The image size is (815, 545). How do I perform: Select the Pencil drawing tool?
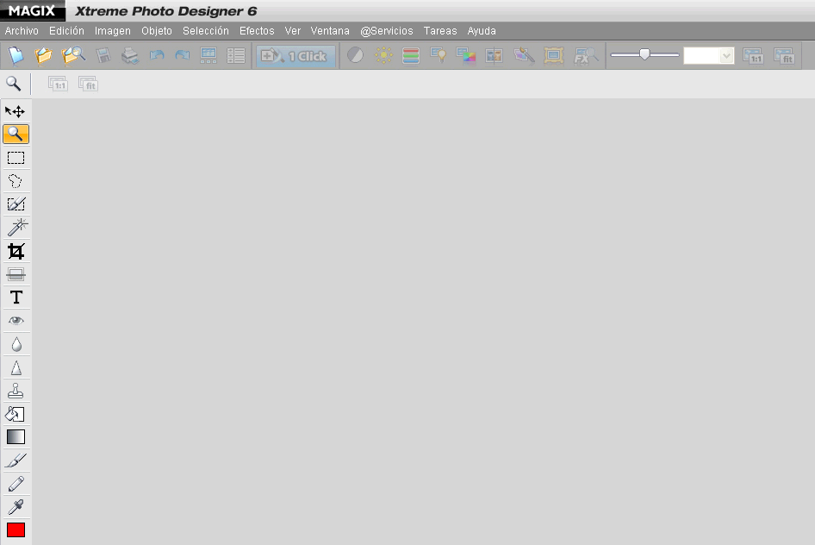[x=16, y=484]
